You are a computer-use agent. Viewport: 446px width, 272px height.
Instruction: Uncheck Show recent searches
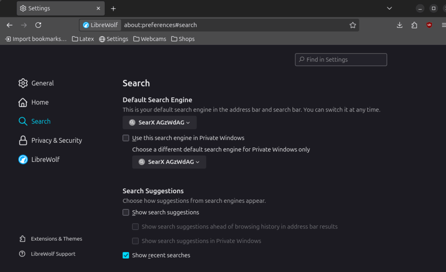point(126,255)
